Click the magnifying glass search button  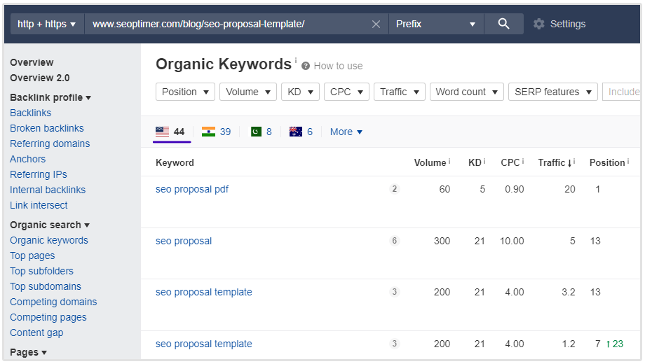(503, 24)
